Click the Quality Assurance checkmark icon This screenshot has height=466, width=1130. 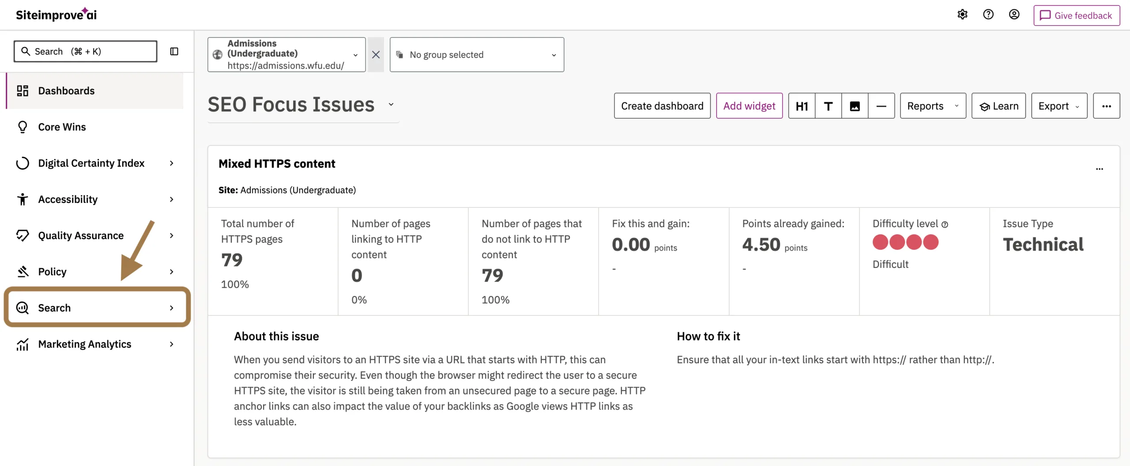(23, 235)
